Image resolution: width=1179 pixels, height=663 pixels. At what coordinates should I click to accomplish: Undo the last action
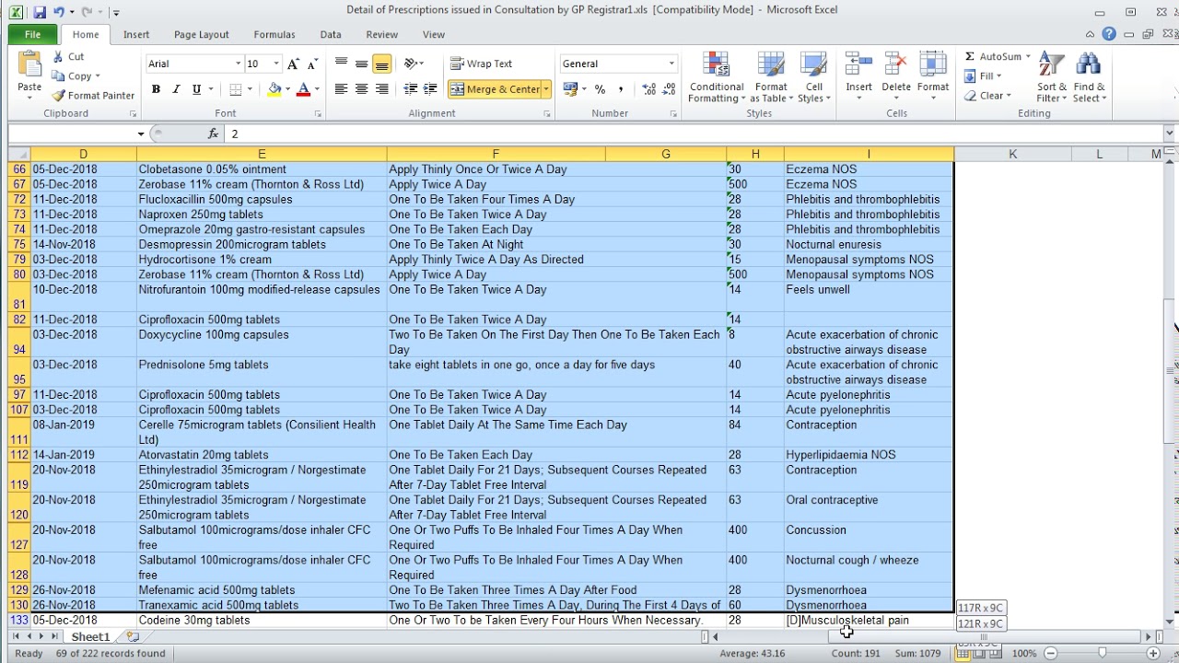(x=60, y=13)
